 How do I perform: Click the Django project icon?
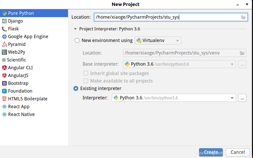coord(4,21)
